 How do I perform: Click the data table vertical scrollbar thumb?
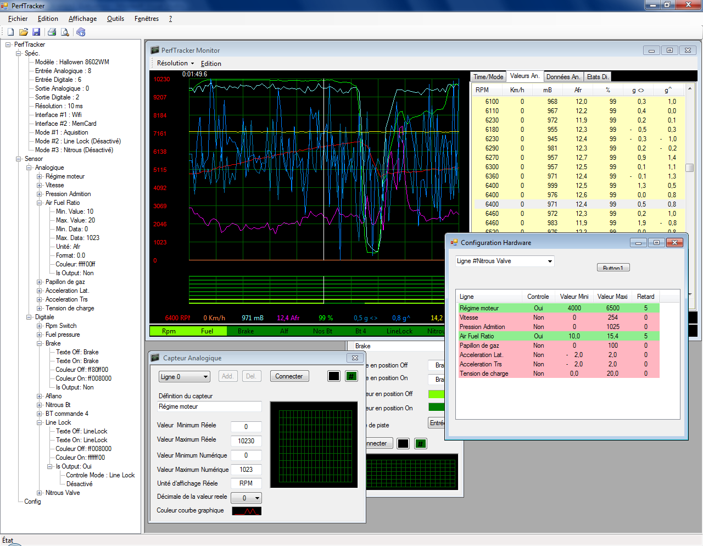[690, 167]
